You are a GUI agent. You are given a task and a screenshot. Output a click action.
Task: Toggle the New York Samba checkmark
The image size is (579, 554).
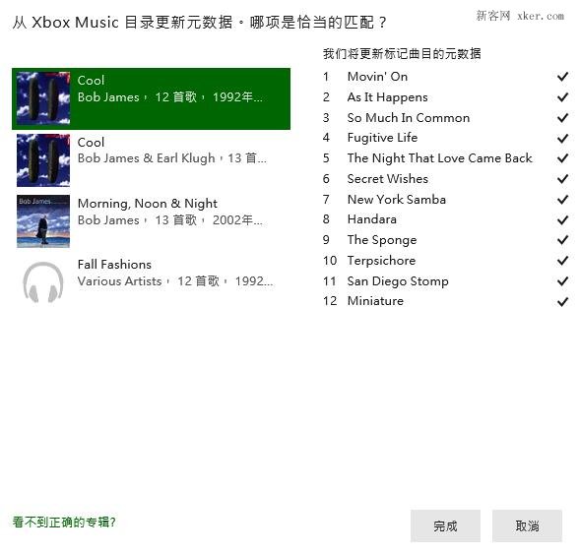[562, 200]
